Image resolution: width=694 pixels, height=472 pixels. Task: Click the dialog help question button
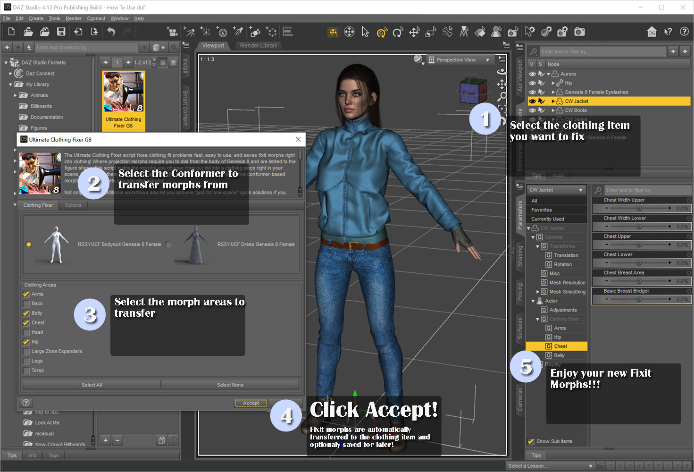(26, 403)
